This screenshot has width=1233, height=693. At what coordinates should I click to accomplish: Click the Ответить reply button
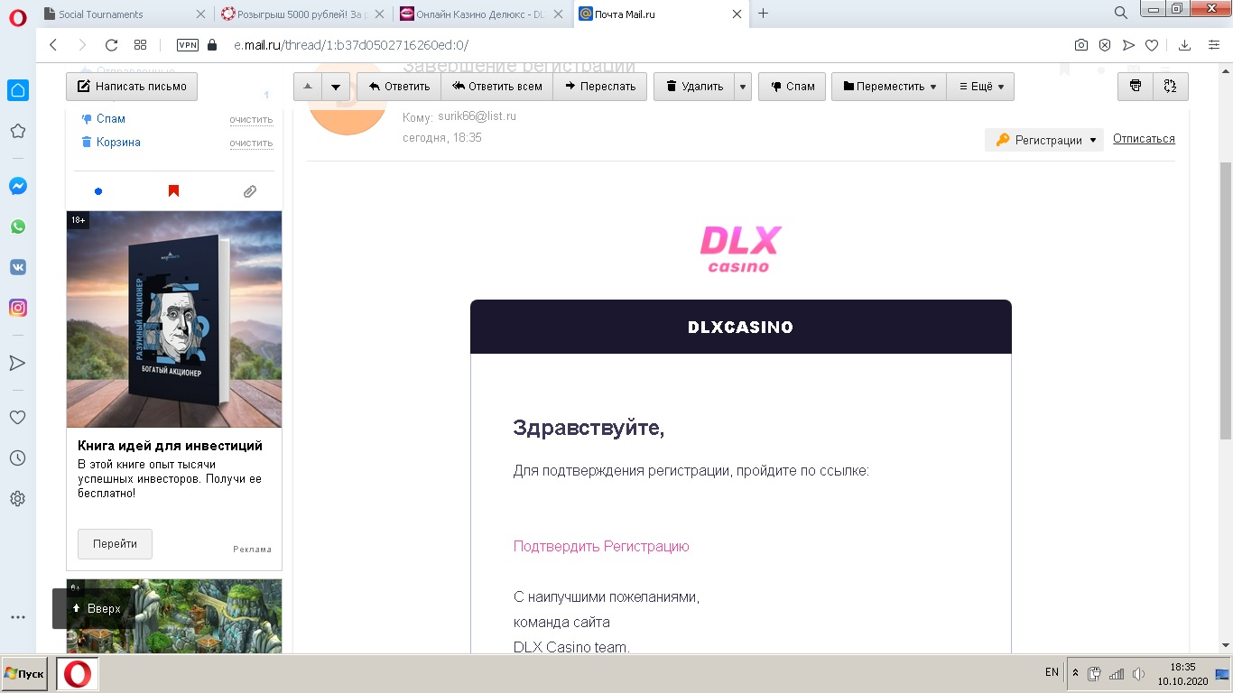click(399, 87)
